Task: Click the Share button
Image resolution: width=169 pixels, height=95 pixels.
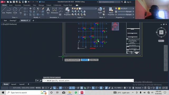Action: click(42, 2)
